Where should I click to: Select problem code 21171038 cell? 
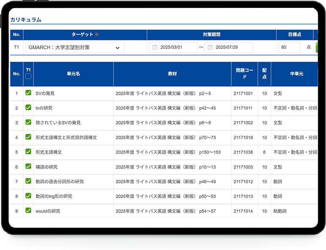click(243, 152)
